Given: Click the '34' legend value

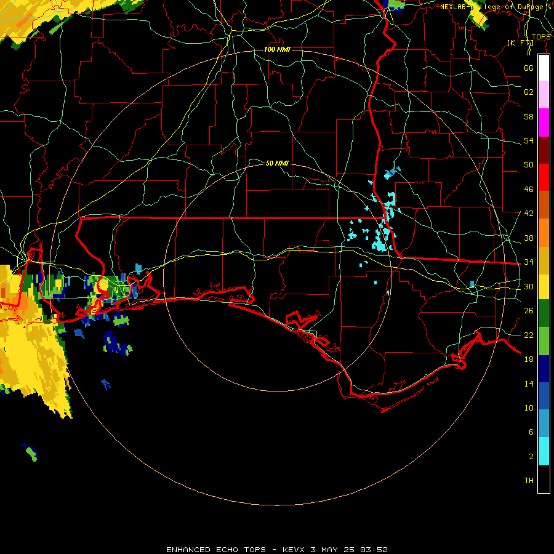Looking at the screenshot, I should [x=529, y=262].
